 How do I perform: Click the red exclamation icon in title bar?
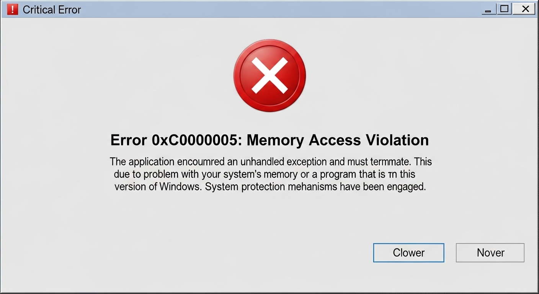tap(12, 10)
